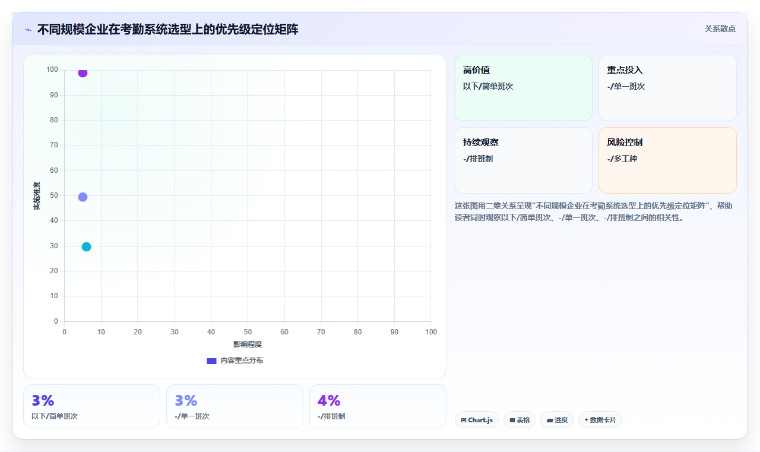Click the cyan scatter point near 30
The width and height of the screenshot is (760, 452).
point(86,246)
